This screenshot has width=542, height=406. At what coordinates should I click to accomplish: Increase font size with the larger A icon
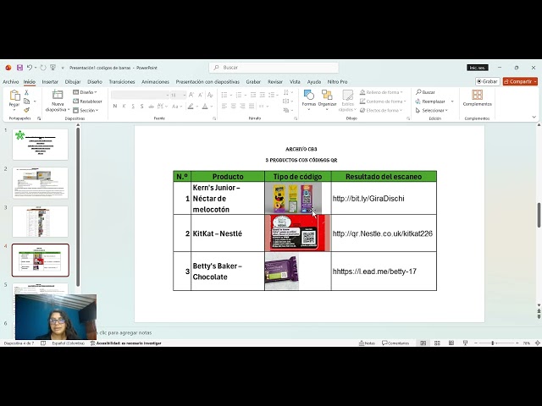click(x=191, y=95)
